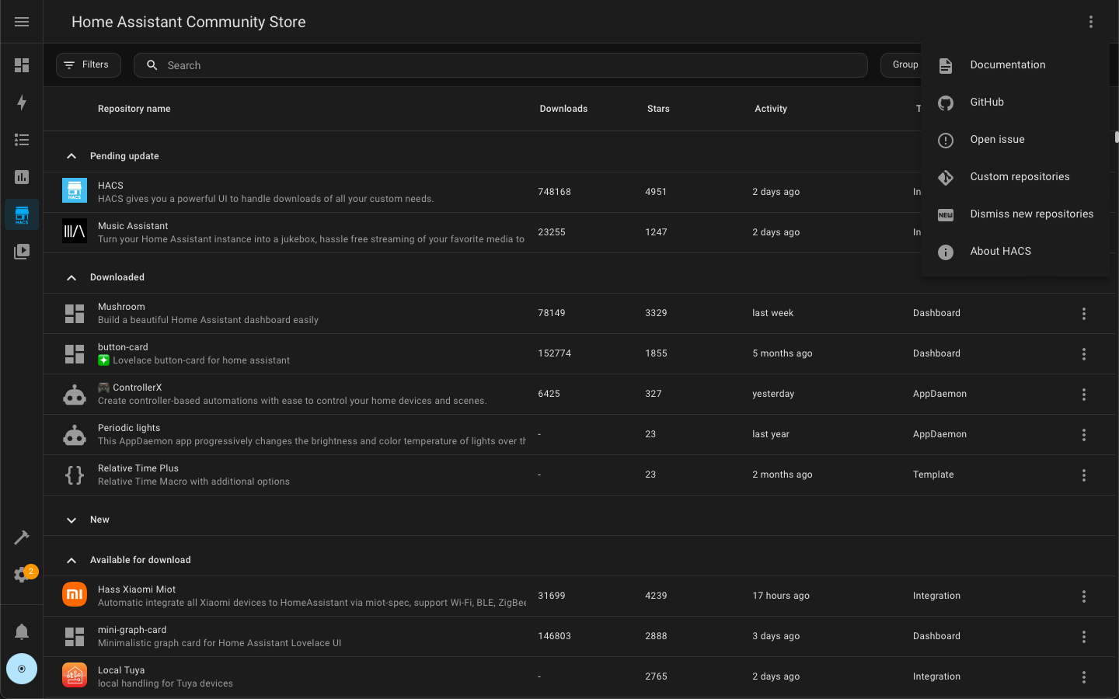Open the Media sidebar icon
The height and width of the screenshot is (699, 1119).
22,252
